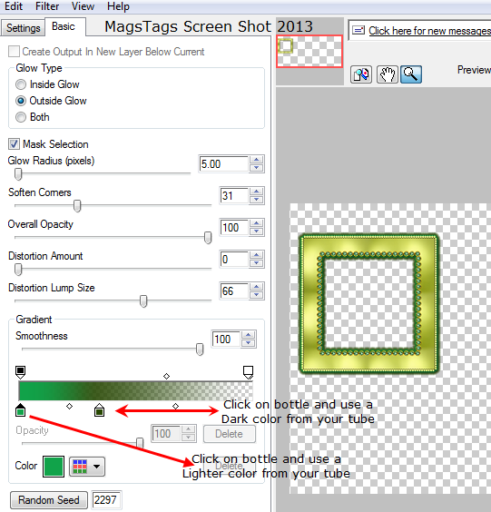The width and height of the screenshot is (491, 512).
Task: Open Click here for new messages link
Action: pyautogui.click(x=429, y=31)
